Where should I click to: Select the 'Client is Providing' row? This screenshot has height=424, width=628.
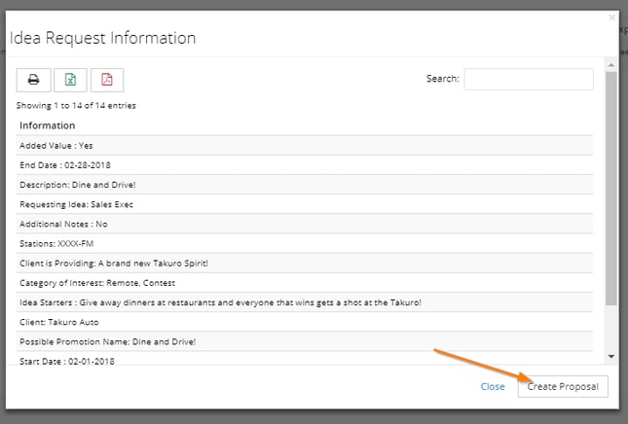[x=305, y=264]
